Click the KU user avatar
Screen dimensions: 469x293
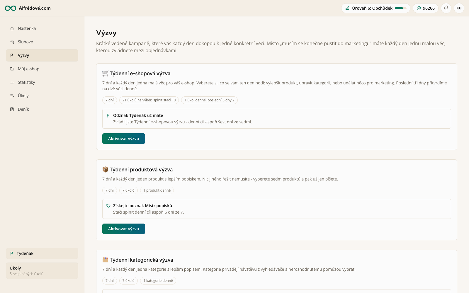coord(459,8)
